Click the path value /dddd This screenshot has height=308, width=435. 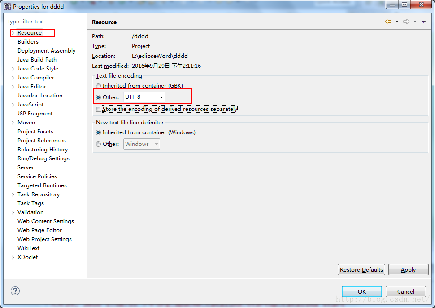[140, 36]
